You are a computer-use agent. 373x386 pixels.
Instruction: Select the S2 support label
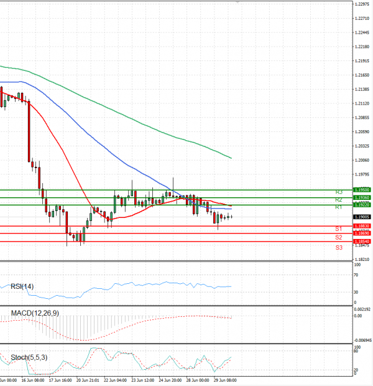point(339,238)
